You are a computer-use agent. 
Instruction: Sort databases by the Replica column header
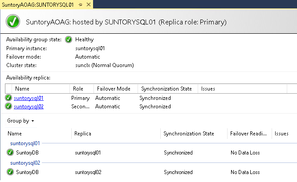pyautogui.click(x=83, y=134)
